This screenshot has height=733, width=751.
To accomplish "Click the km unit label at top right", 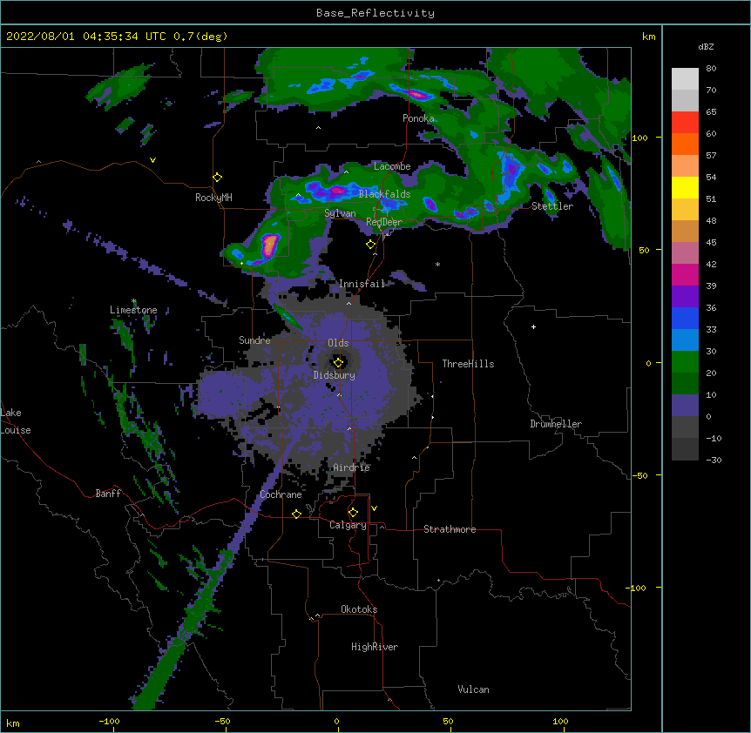I will pyautogui.click(x=648, y=37).
